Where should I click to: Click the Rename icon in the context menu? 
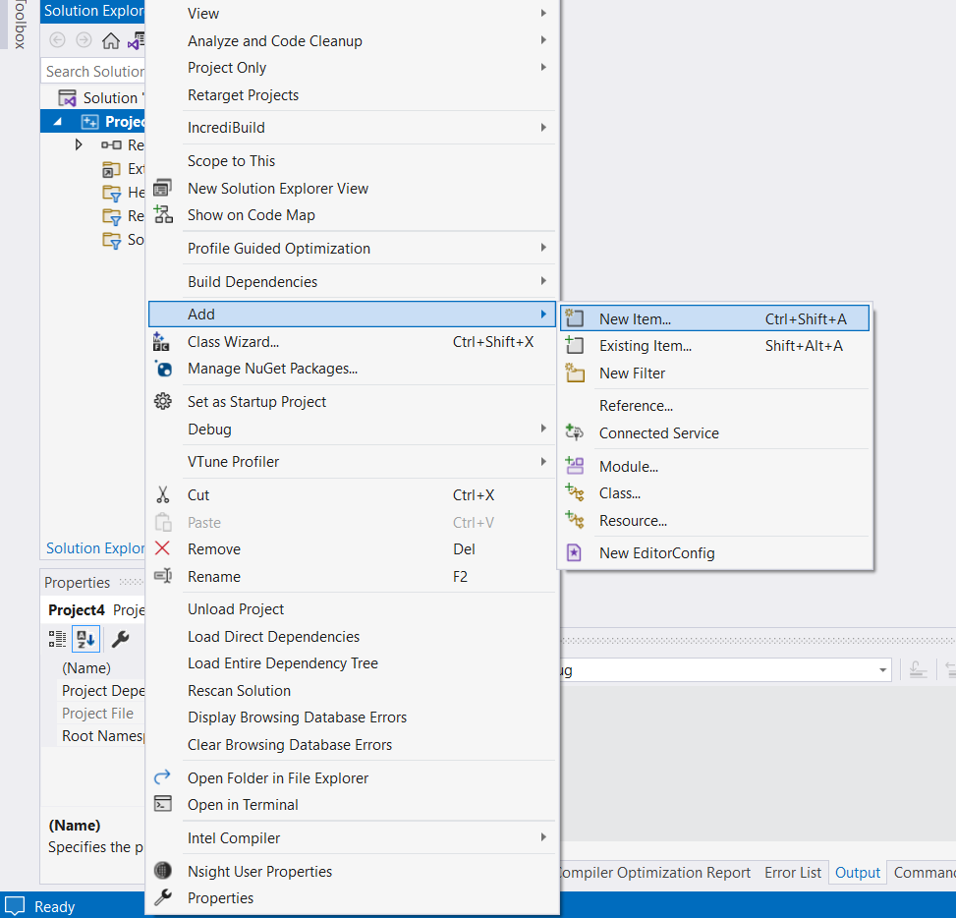[163, 576]
